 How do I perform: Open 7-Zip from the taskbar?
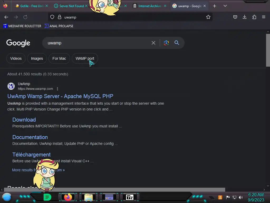point(130,197)
